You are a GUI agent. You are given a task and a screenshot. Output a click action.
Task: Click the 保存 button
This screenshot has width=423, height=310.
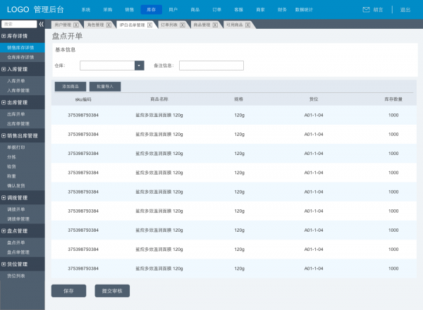click(68, 290)
